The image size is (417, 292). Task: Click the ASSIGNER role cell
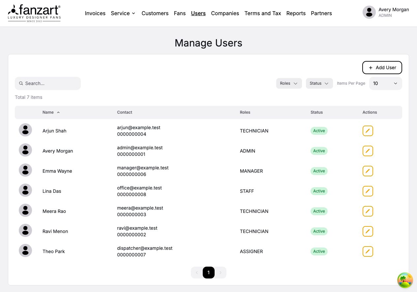point(252,251)
